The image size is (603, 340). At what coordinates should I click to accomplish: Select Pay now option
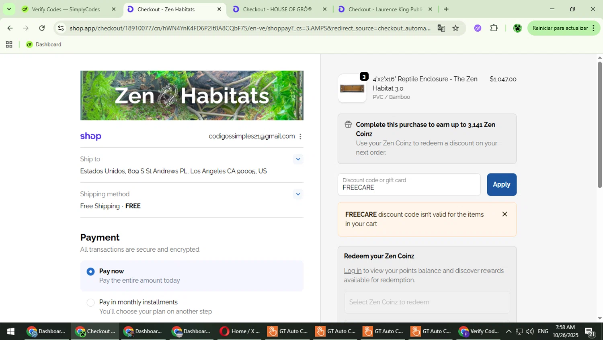91,272
